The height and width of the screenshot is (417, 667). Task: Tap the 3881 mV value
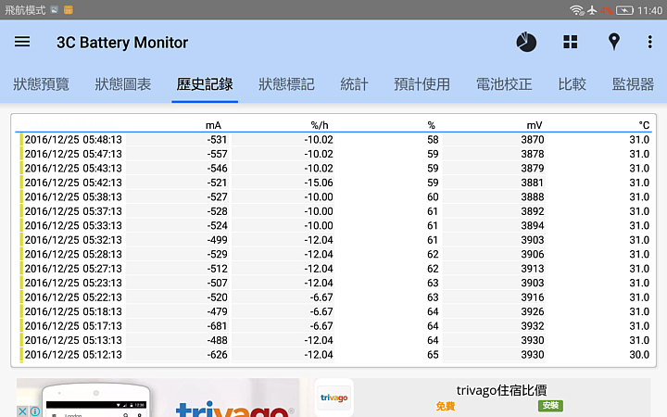coord(533,183)
